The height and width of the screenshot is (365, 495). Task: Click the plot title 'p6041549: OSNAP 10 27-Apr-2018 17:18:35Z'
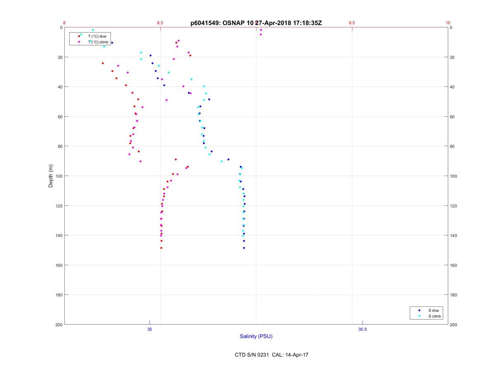[256, 23]
